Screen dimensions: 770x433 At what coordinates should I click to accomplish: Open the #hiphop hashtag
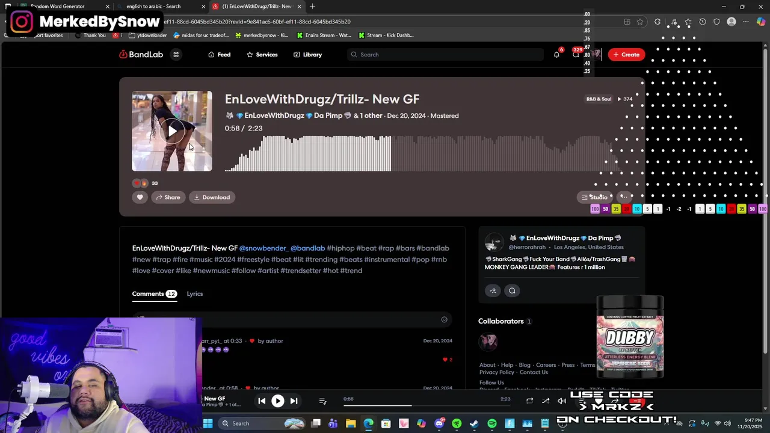point(340,248)
